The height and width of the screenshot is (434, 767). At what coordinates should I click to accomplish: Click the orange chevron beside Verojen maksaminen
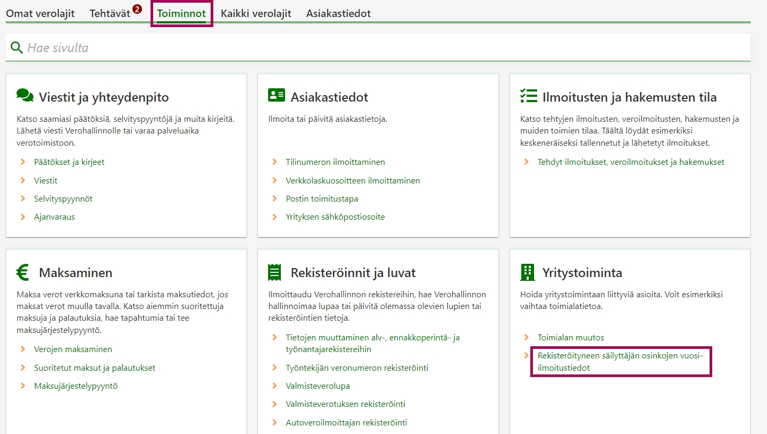[23, 349]
